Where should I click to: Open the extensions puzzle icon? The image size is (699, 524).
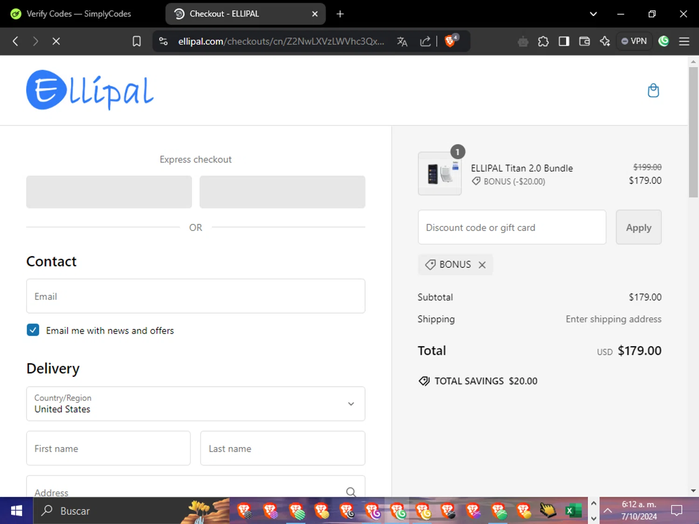pyautogui.click(x=543, y=41)
